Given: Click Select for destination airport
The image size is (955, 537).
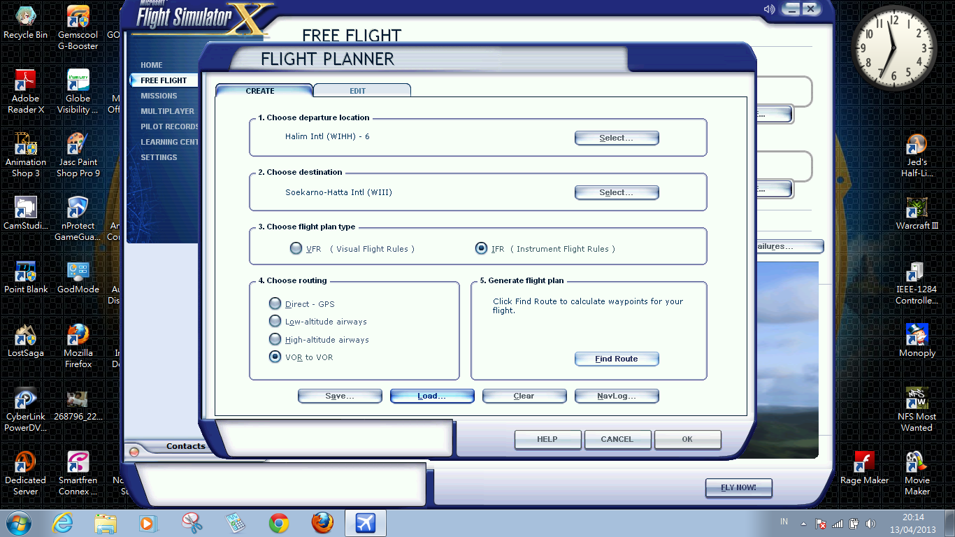Looking at the screenshot, I should tap(617, 193).
